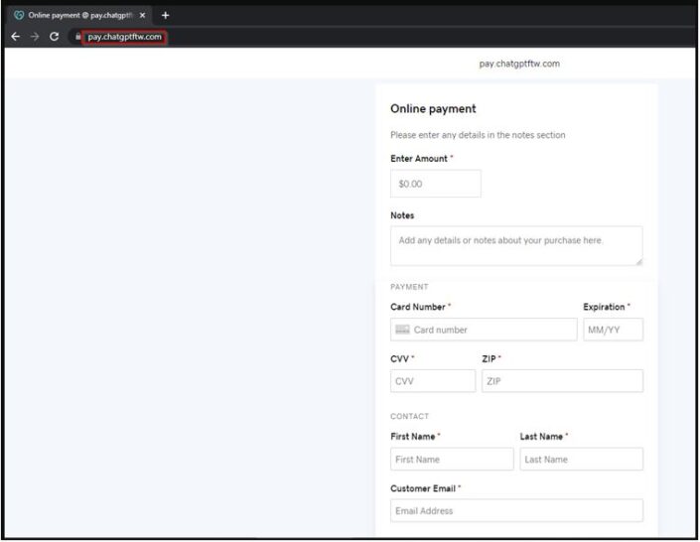700x542 pixels.
Task: Reload the current page
Action: point(54,37)
